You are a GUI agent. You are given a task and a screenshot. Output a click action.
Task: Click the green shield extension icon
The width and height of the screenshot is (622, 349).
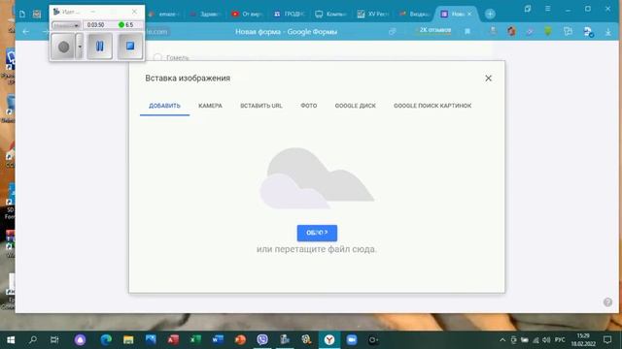pyautogui.click(x=548, y=31)
